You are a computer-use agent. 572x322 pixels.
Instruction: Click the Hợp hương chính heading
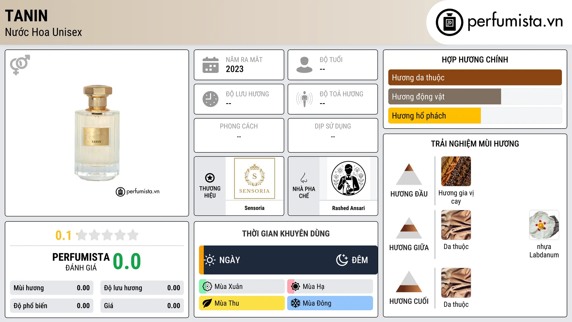tap(475, 60)
